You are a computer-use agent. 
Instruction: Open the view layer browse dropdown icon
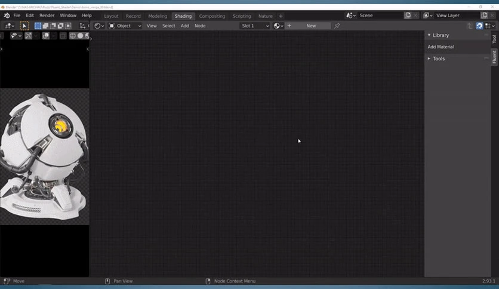(x=428, y=16)
